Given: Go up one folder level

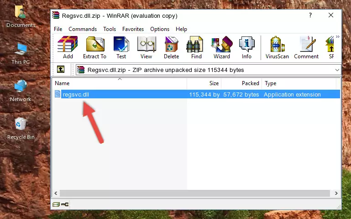Looking at the screenshot, I should 61,69.
